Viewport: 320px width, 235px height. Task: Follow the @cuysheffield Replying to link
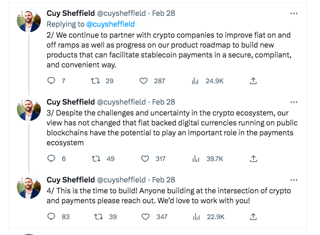pyautogui.click(x=110, y=24)
